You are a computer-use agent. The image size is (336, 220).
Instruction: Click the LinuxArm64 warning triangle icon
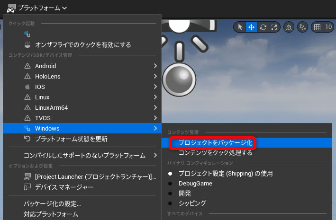coord(27,107)
